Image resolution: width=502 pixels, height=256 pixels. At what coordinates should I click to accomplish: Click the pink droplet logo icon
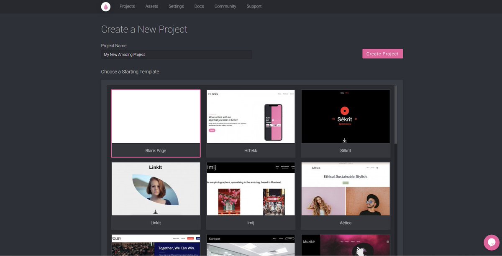click(x=106, y=6)
